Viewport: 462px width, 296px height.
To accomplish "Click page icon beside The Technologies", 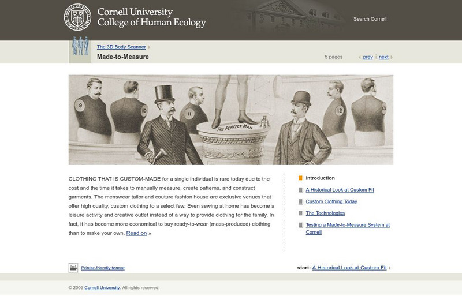I will [x=300, y=213].
